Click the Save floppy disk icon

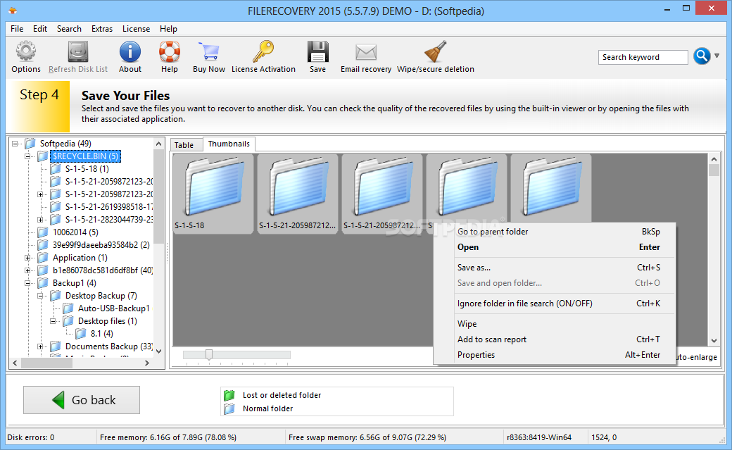317,51
